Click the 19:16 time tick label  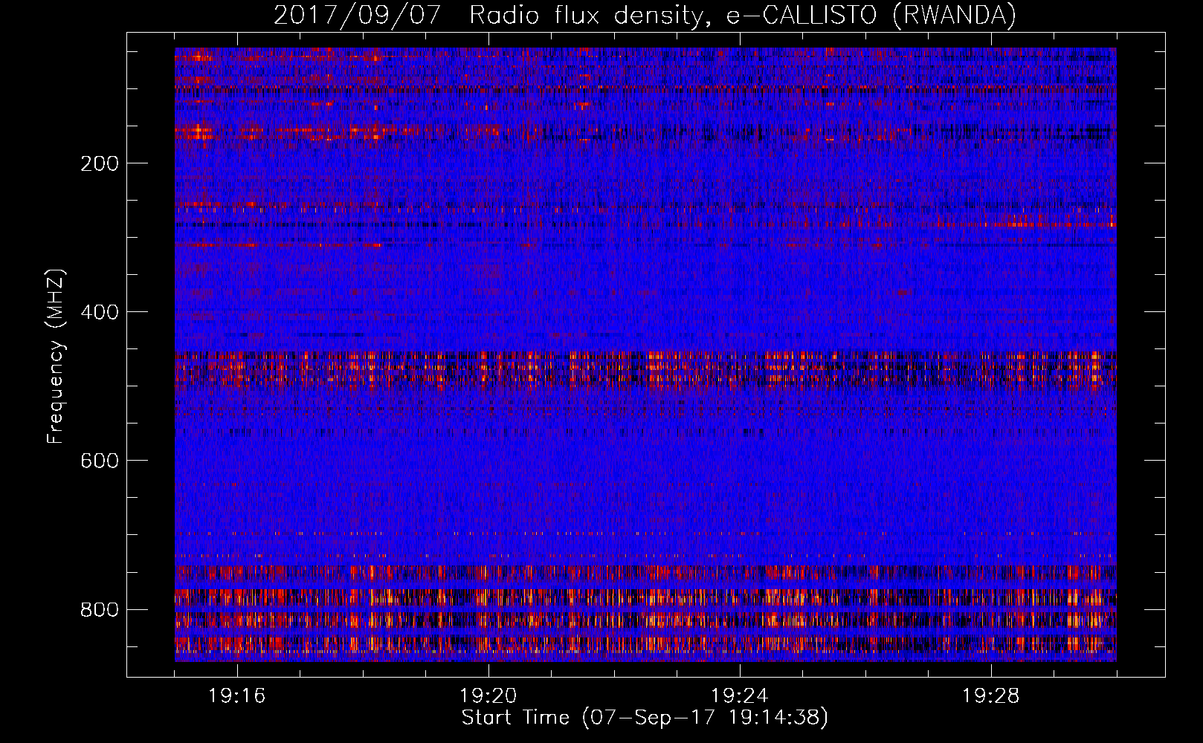237,696
